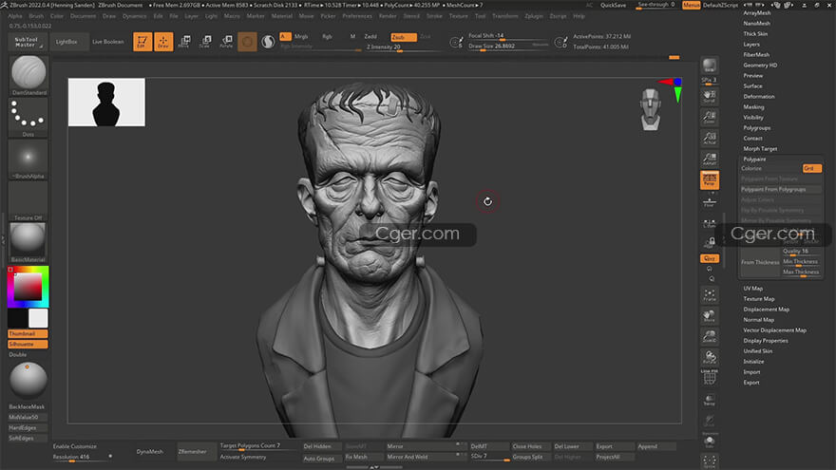Click the camera head orientation icon
Screen dimensions: 836x470
pos(651,110)
